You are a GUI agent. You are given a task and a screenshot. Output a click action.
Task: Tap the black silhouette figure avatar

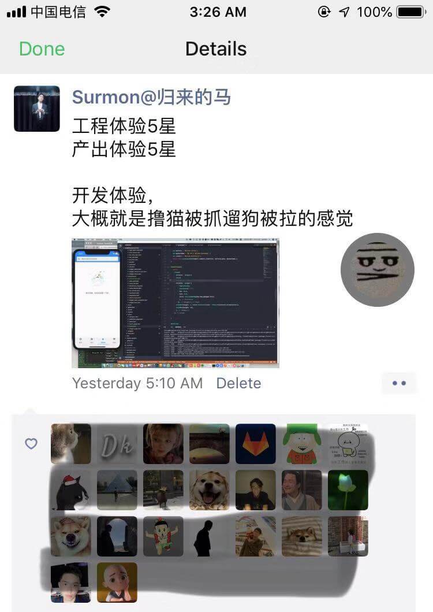210,536
